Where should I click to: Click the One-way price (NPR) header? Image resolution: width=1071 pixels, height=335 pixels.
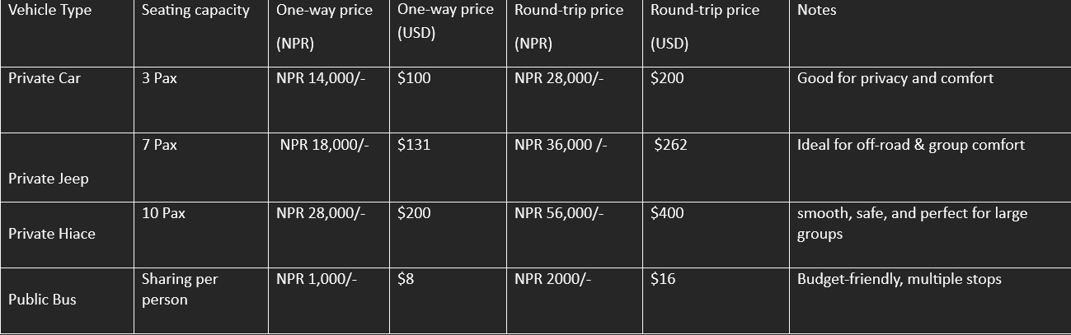[x=324, y=26]
